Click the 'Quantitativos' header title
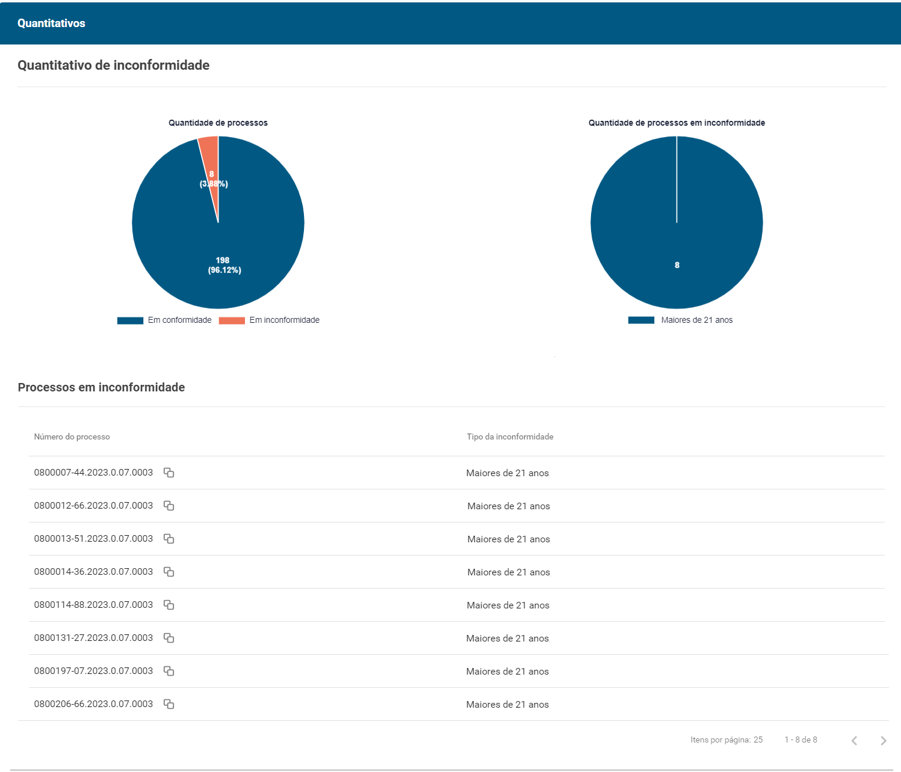The width and height of the screenshot is (901, 772). (x=51, y=23)
